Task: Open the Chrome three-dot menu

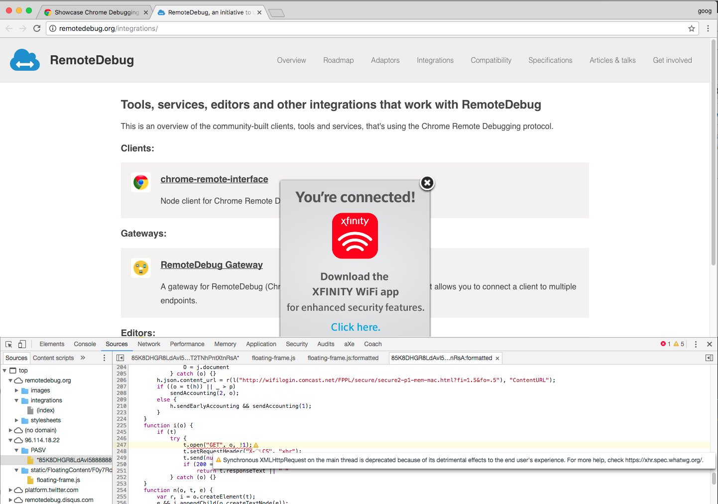Action: pos(708,28)
